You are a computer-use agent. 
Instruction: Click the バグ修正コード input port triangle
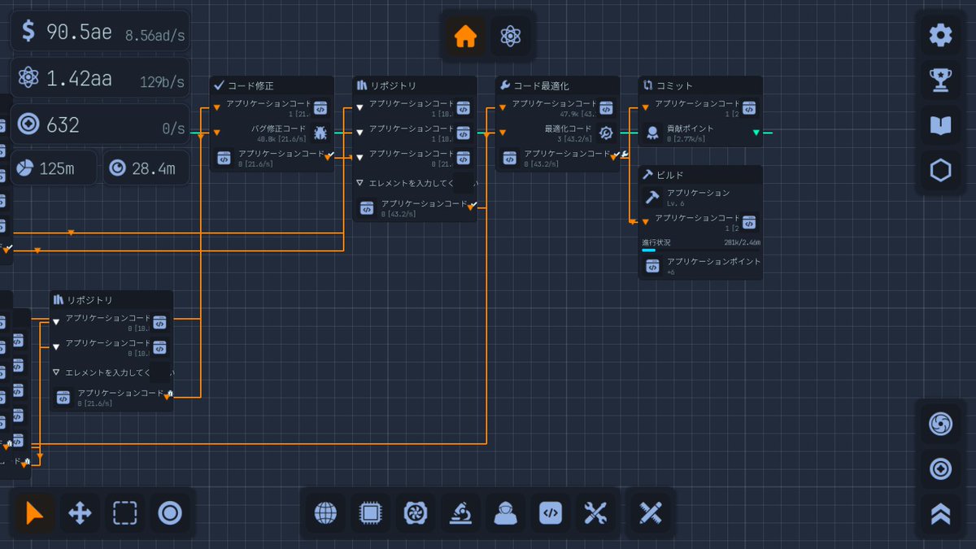[x=216, y=133]
